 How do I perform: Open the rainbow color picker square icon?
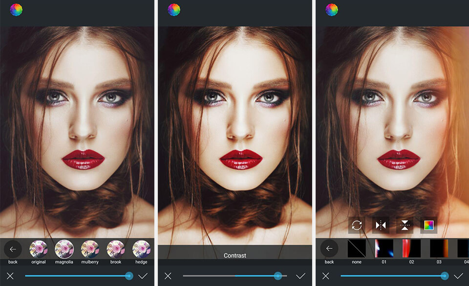point(428,225)
